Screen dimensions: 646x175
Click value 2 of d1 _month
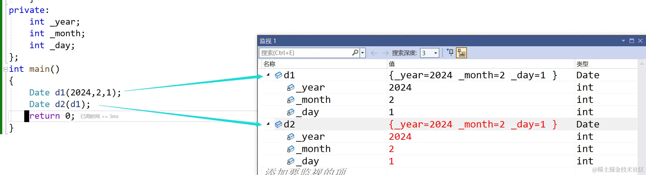point(391,100)
